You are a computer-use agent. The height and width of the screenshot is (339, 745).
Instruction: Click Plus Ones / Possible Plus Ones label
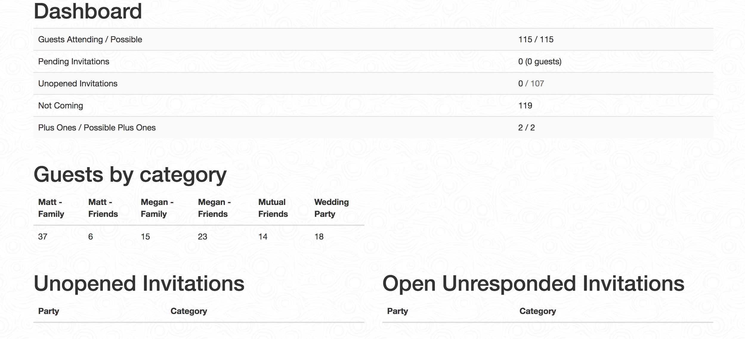click(97, 127)
